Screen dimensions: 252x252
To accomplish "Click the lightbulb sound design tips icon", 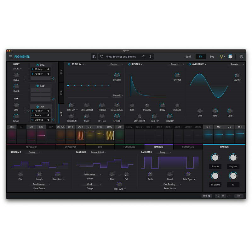I will point(221,57).
